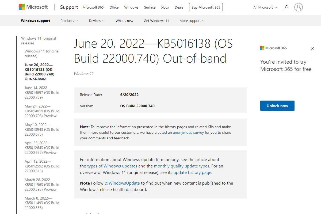Expand the All Microsoft dropdown
321x214 pixels.
pyautogui.click(x=265, y=7)
